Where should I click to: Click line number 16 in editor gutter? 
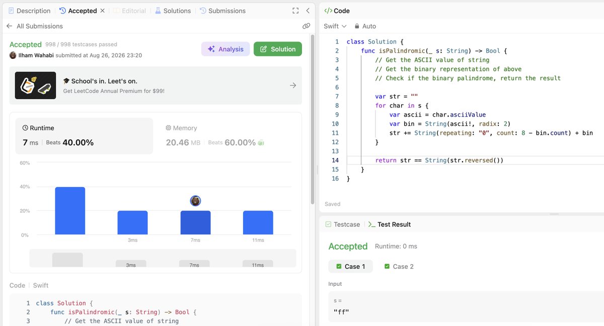click(x=336, y=179)
